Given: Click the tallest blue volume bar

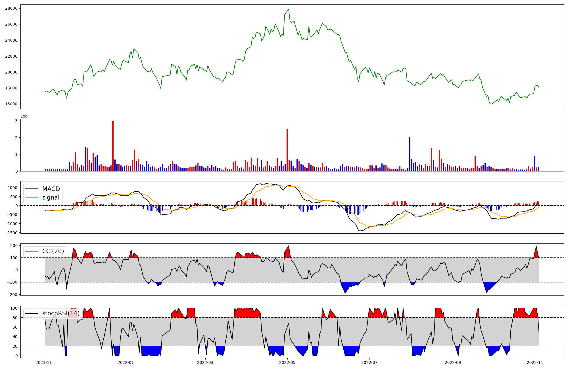Looking at the screenshot, I should tap(410, 154).
